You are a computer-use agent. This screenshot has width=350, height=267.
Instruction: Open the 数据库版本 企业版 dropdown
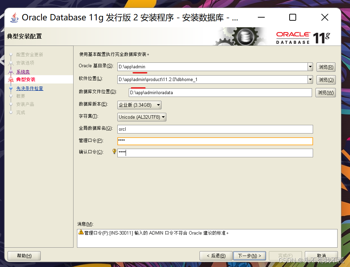point(139,105)
